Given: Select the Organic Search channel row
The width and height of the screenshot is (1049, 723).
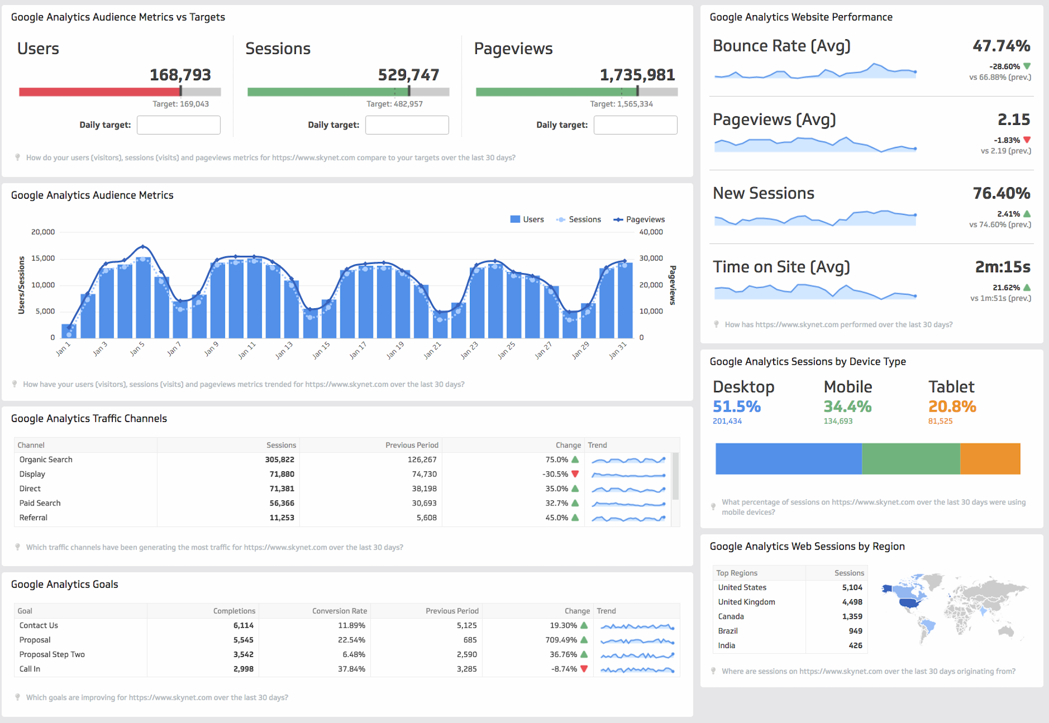Looking at the screenshot, I should (x=46, y=460).
